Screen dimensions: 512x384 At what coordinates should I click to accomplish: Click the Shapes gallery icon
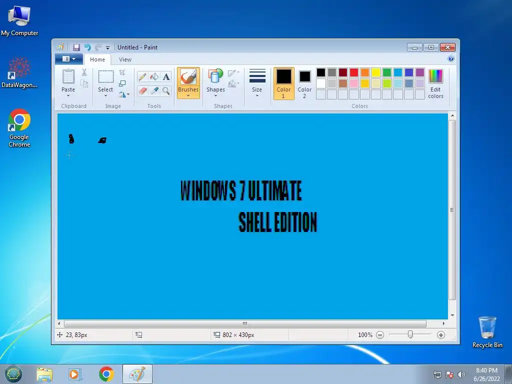[215, 76]
